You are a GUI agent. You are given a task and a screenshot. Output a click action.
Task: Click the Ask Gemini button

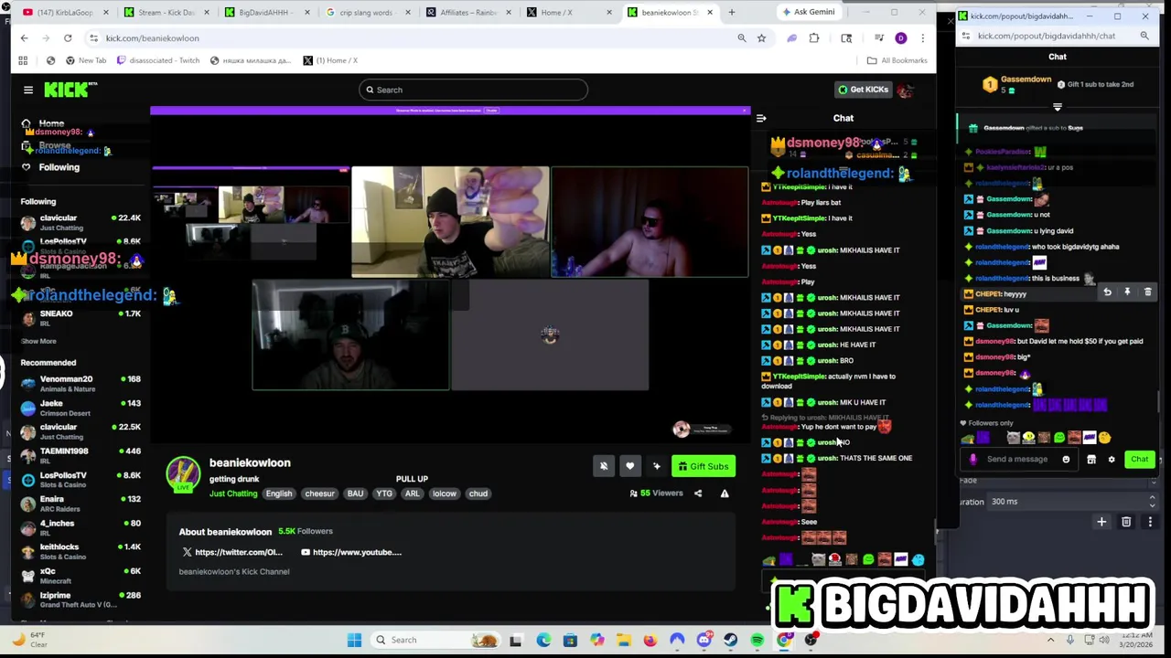(808, 12)
